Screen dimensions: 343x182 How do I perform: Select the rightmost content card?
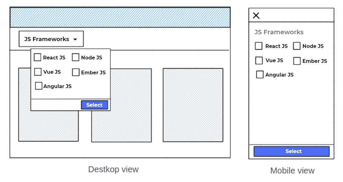[193, 105]
